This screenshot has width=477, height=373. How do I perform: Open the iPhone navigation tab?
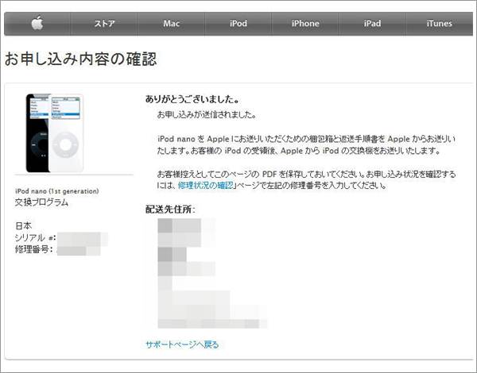click(305, 24)
